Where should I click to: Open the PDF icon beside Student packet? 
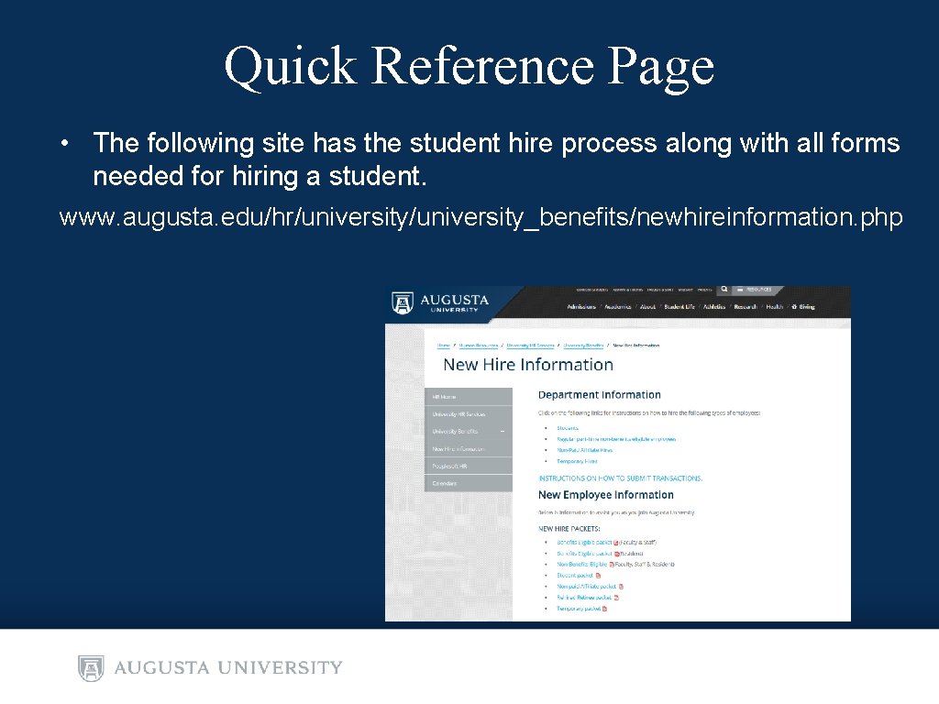pyautogui.click(x=598, y=576)
